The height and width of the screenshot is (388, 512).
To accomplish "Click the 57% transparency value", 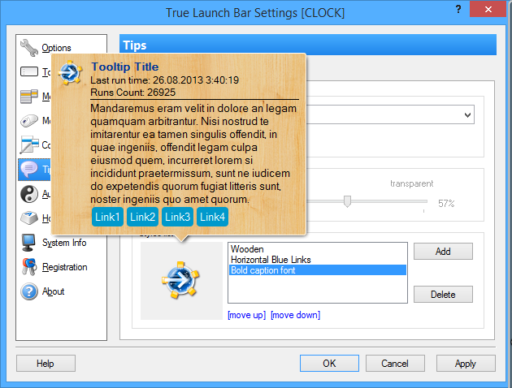I will tap(446, 204).
